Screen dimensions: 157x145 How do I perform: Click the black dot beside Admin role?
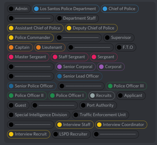click(11, 9)
